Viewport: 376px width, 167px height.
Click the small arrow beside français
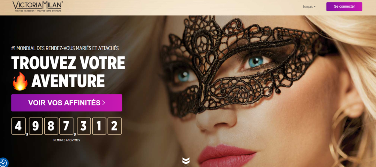click(x=315, y=7)
